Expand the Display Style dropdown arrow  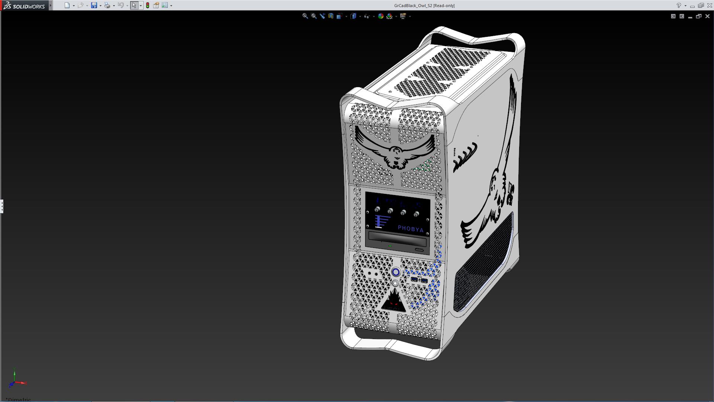(360, 16)
